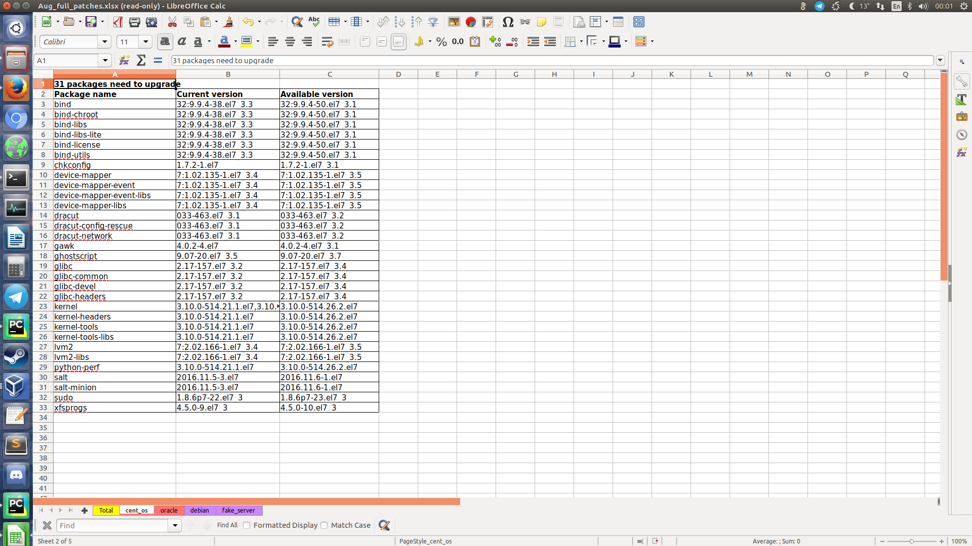Click the Wrap Text icon
972x546 pixels.
[327, 42]
